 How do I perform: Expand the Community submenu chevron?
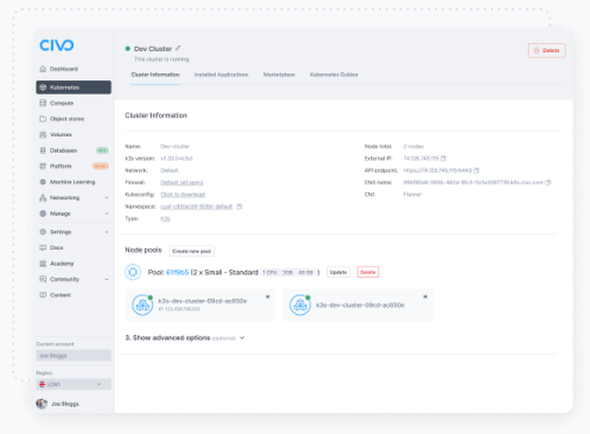[x=106, y=279]
